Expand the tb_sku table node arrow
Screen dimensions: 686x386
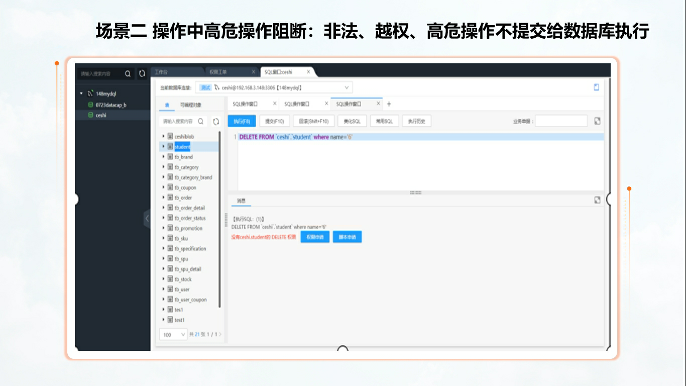click(x=164, y=238)
